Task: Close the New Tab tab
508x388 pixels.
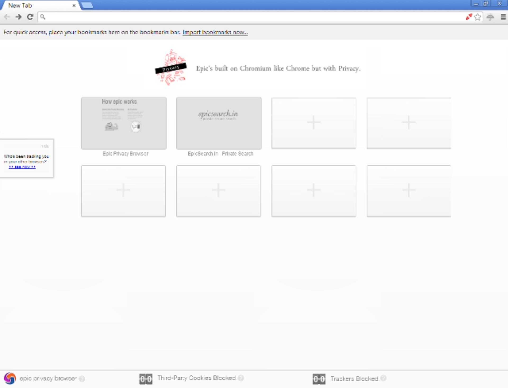Action: point(74,5)
